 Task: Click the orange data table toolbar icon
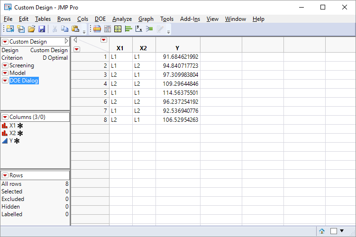click(x=97, y=29)
